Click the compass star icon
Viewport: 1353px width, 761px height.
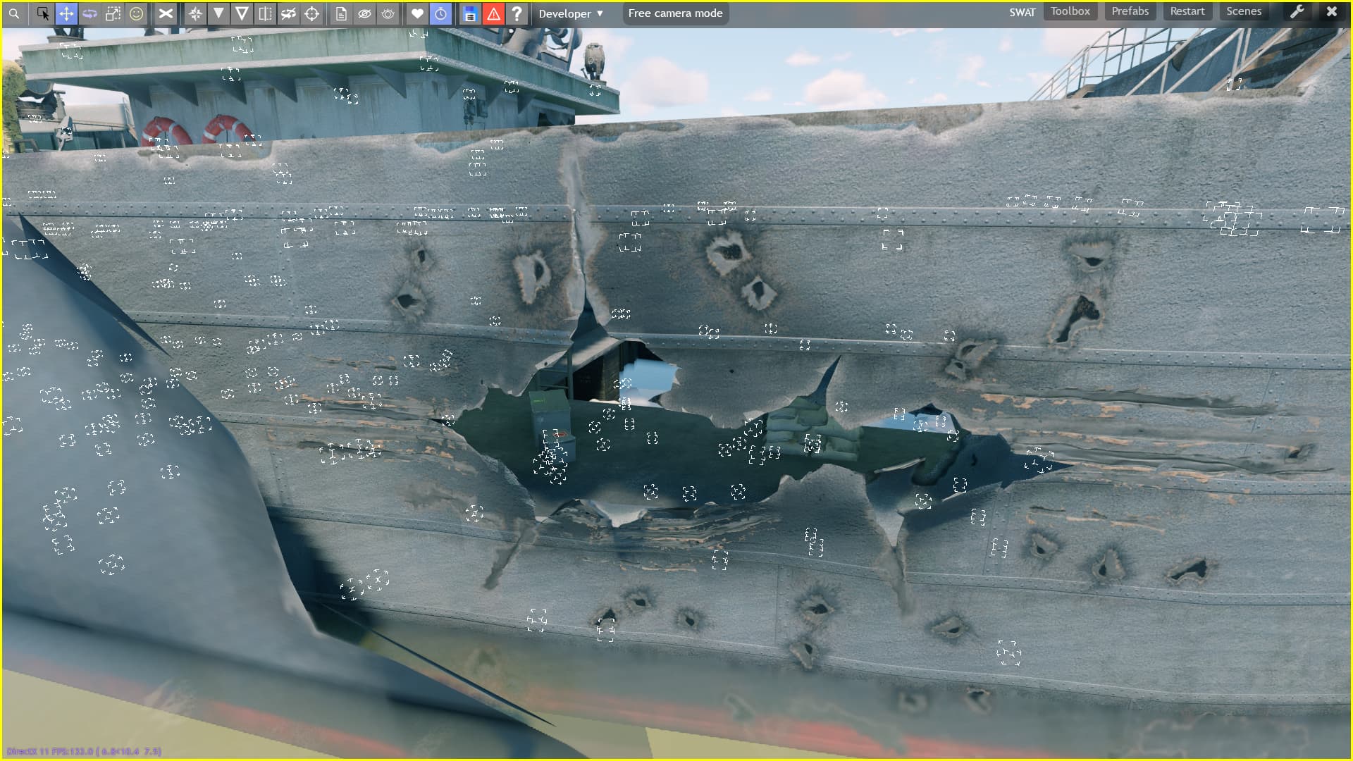195,13
